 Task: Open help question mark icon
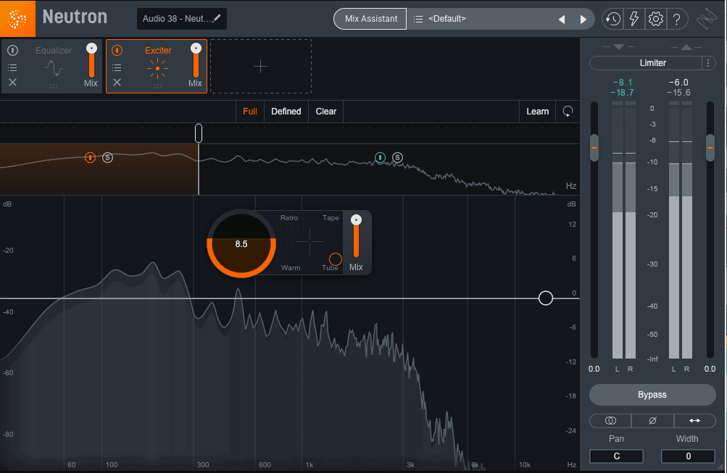click(x=676, y=19)
